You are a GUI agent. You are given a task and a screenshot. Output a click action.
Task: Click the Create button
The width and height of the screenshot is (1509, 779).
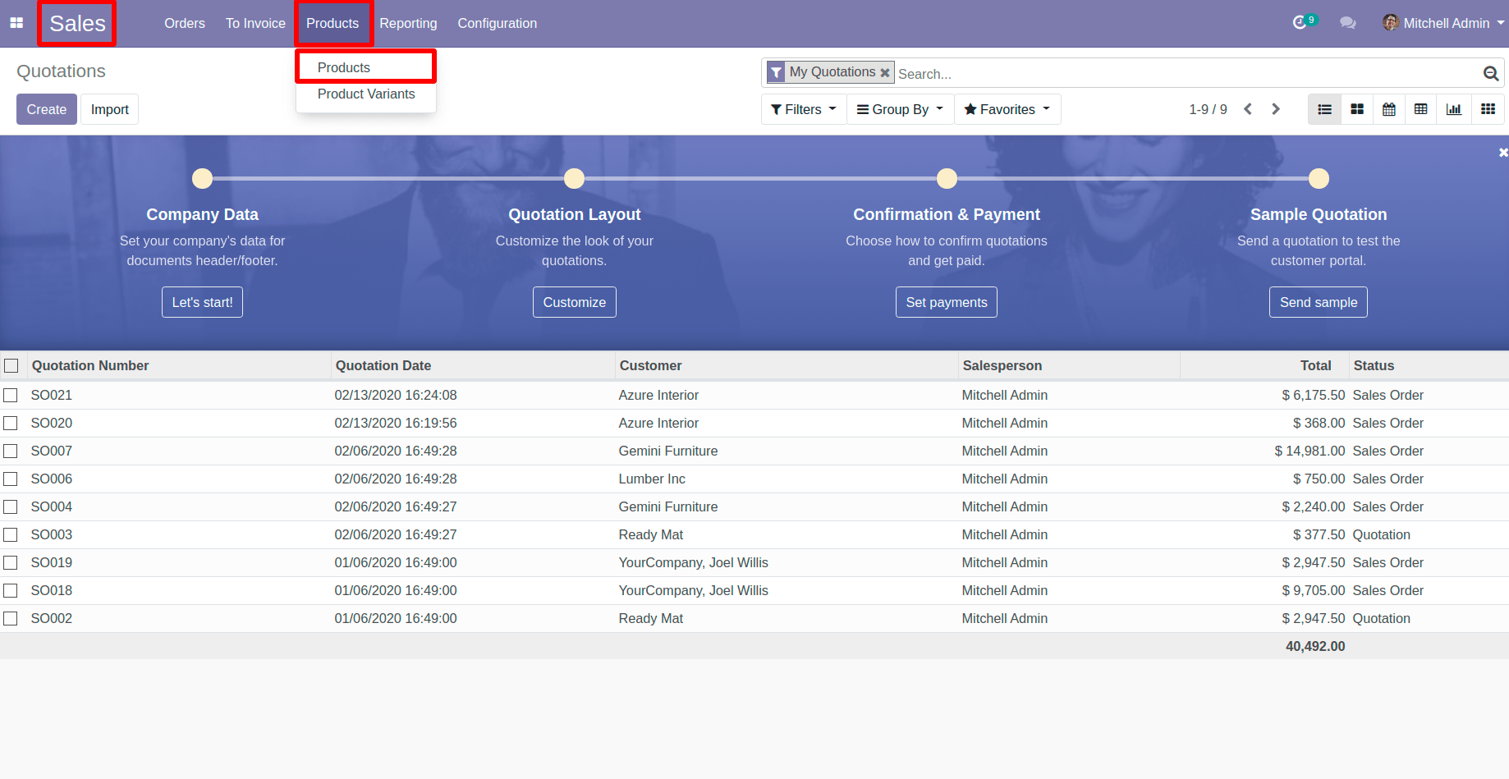pyautogui.click(x=47, y=109)
